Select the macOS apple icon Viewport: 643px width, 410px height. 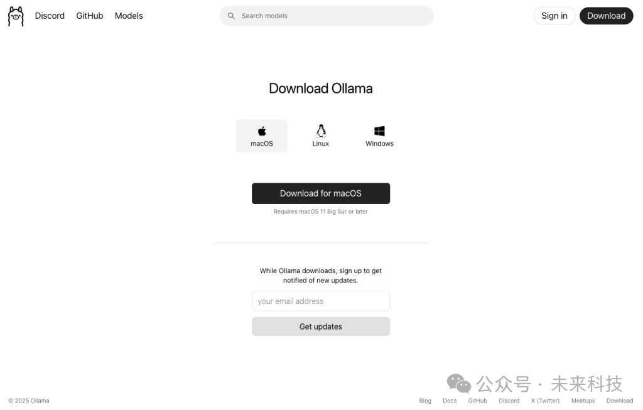click(x=262, y=131)
